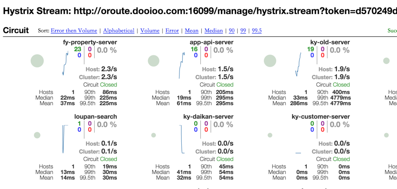This screenshot has height=189, width=397.
Task: Click fy-property-server 90th value 86ms
Action: click(x=110, y=92)
